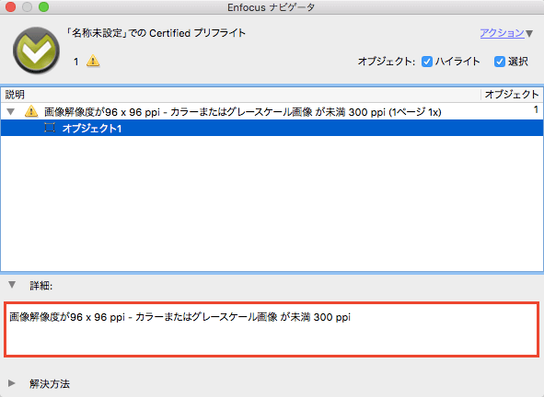544x397 pixels.
Task: Toggle the 選択 checkbox
Action: pos(499,62)
